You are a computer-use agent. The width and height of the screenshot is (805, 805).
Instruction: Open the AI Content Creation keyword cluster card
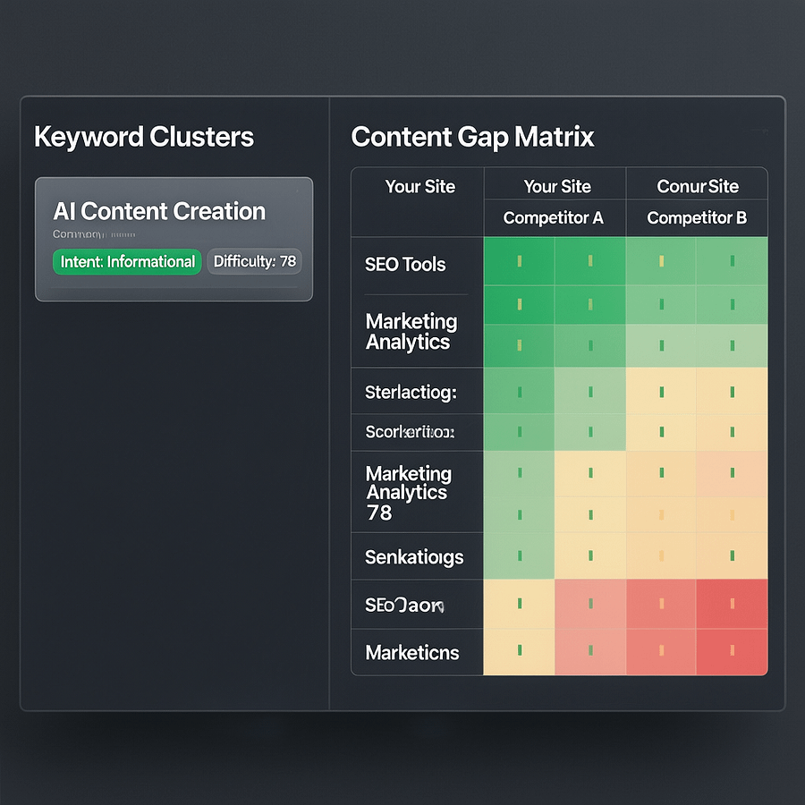click(x=174, y=237)
